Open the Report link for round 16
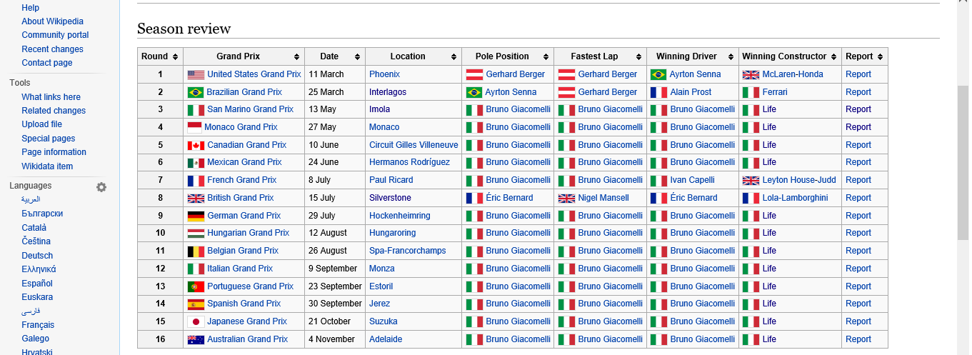972x355 pixels. click(x=858, y=339)
